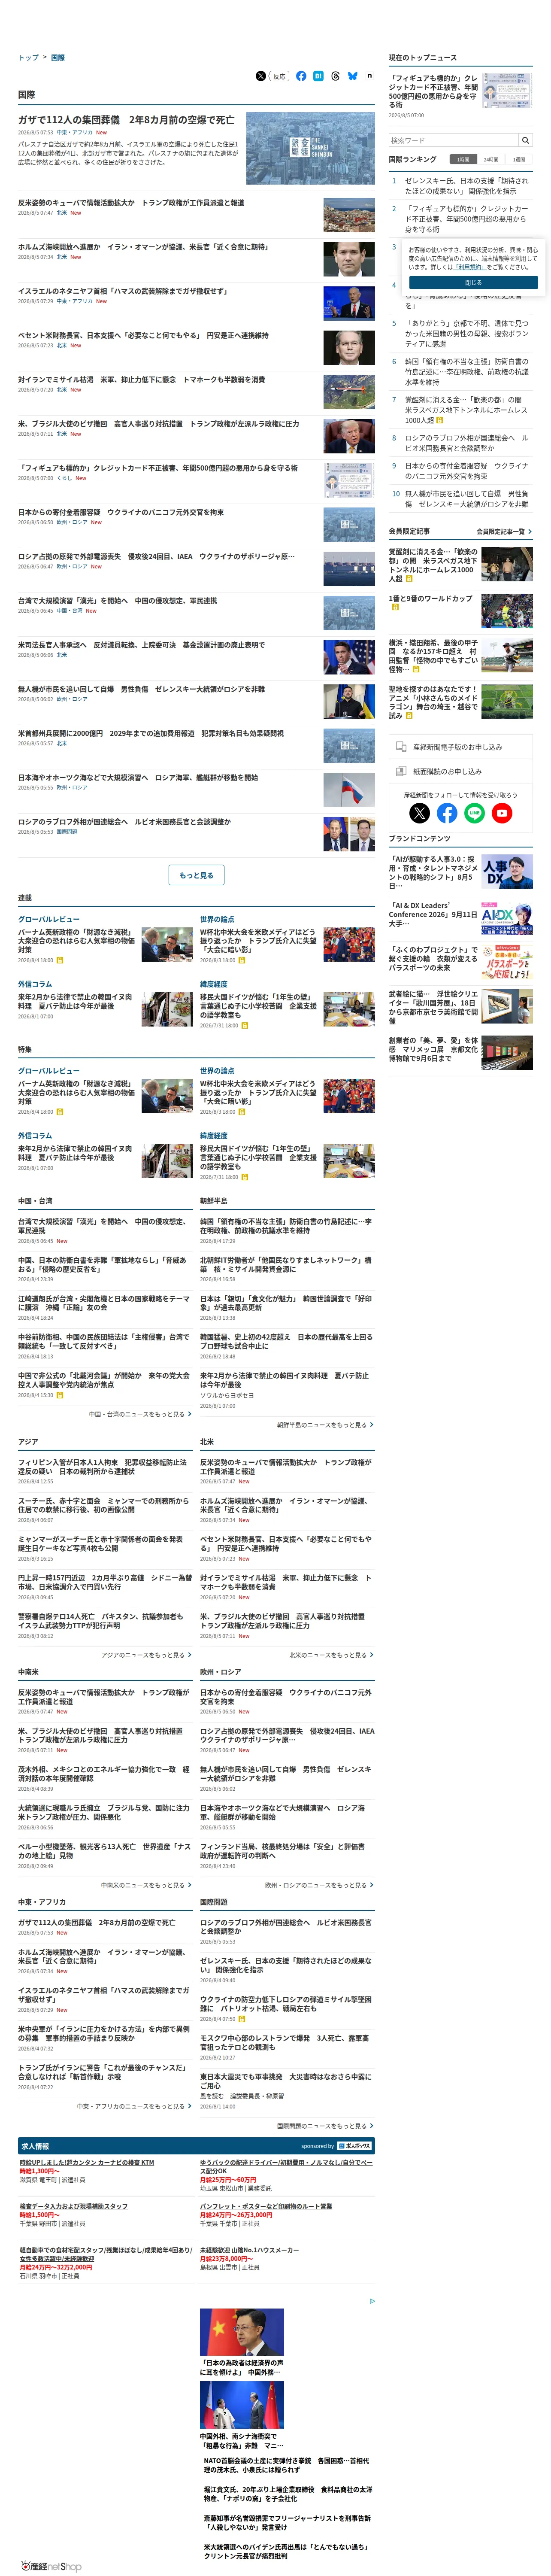Open the ad info icon above the bottom ads
551x2576 pixels.
(372, 2300)
